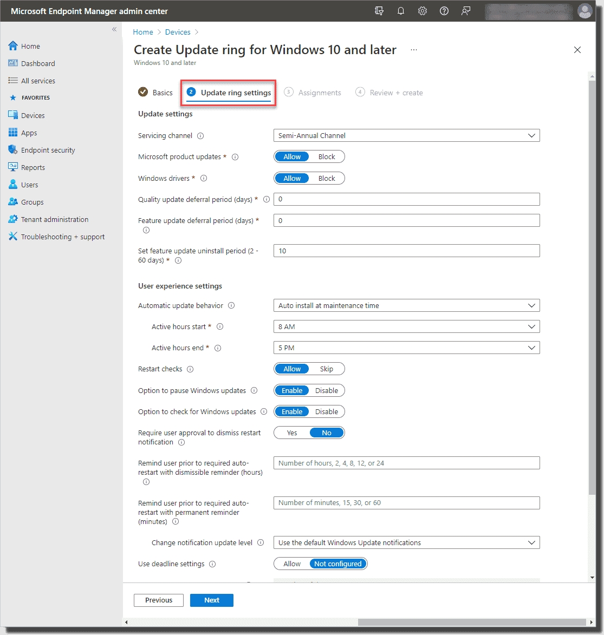Click info icon beside Servicing channel

click(200, 136)
